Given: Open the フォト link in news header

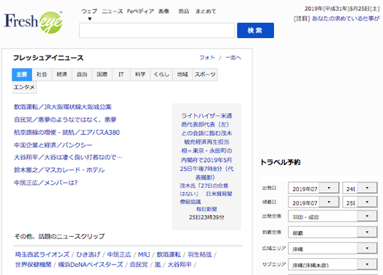Looking at the screenshot, I should 207,57.
